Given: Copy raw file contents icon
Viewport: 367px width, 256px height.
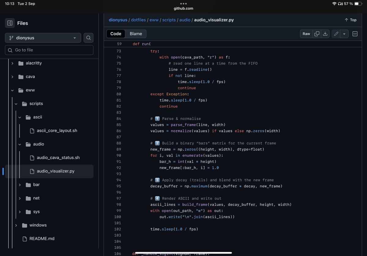Looking at the screenshot, I should coord(317,34).
